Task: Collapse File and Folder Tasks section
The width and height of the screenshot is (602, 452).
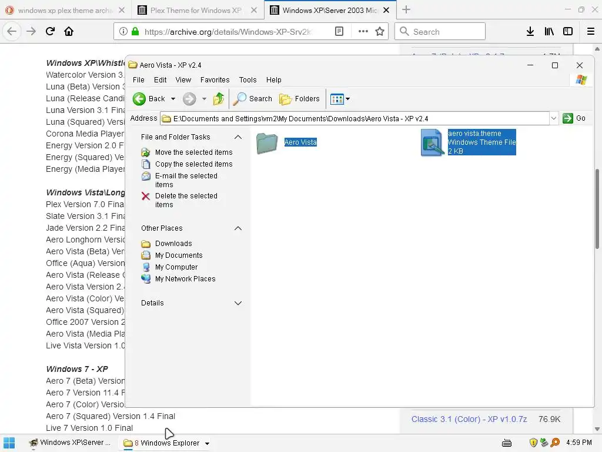Action: point(238,137)
